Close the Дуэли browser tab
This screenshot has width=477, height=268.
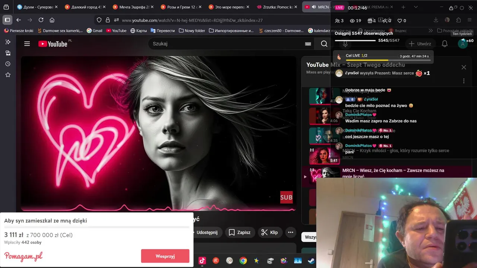(x=56, y=7)
